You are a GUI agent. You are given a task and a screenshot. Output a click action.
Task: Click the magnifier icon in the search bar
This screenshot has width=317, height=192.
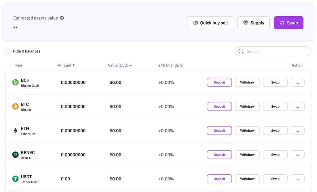(x=241, y=51)
